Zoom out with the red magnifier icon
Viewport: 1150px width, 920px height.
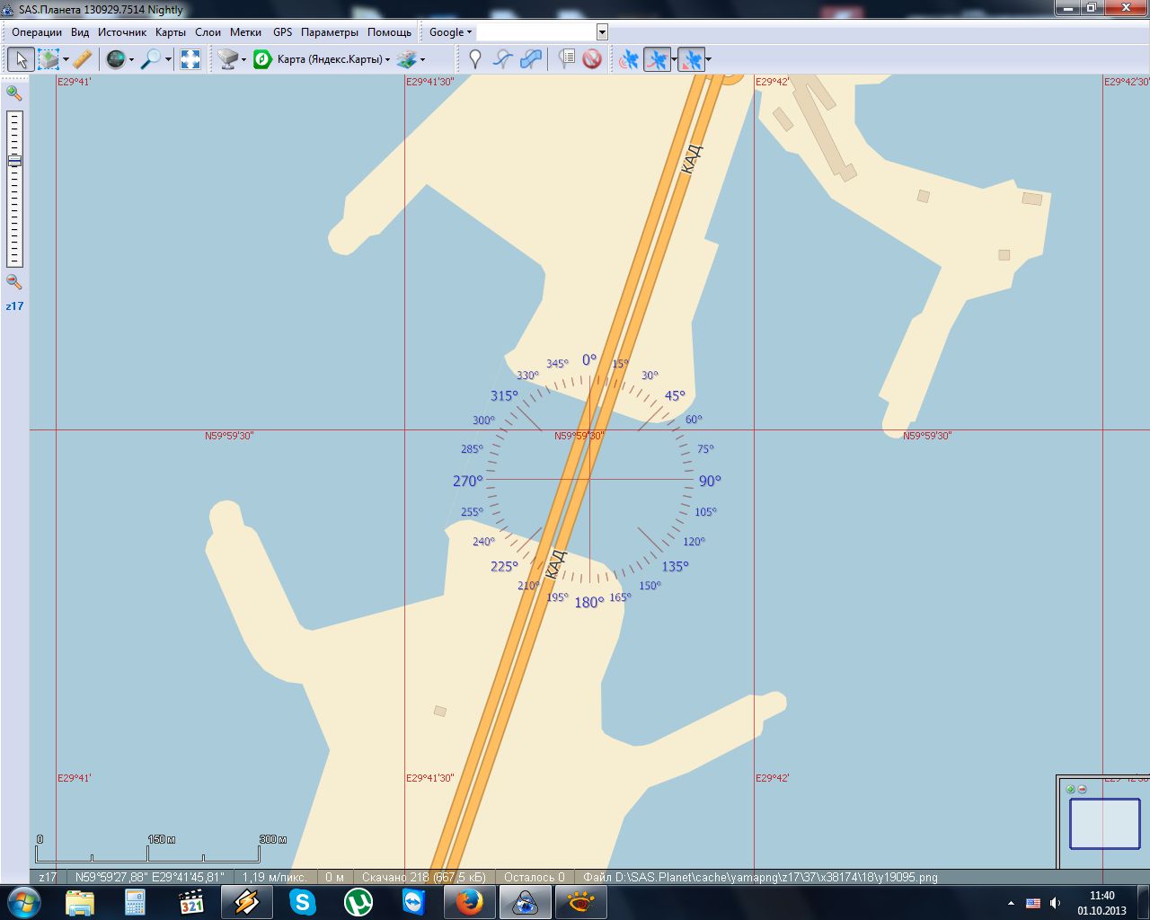13,282
